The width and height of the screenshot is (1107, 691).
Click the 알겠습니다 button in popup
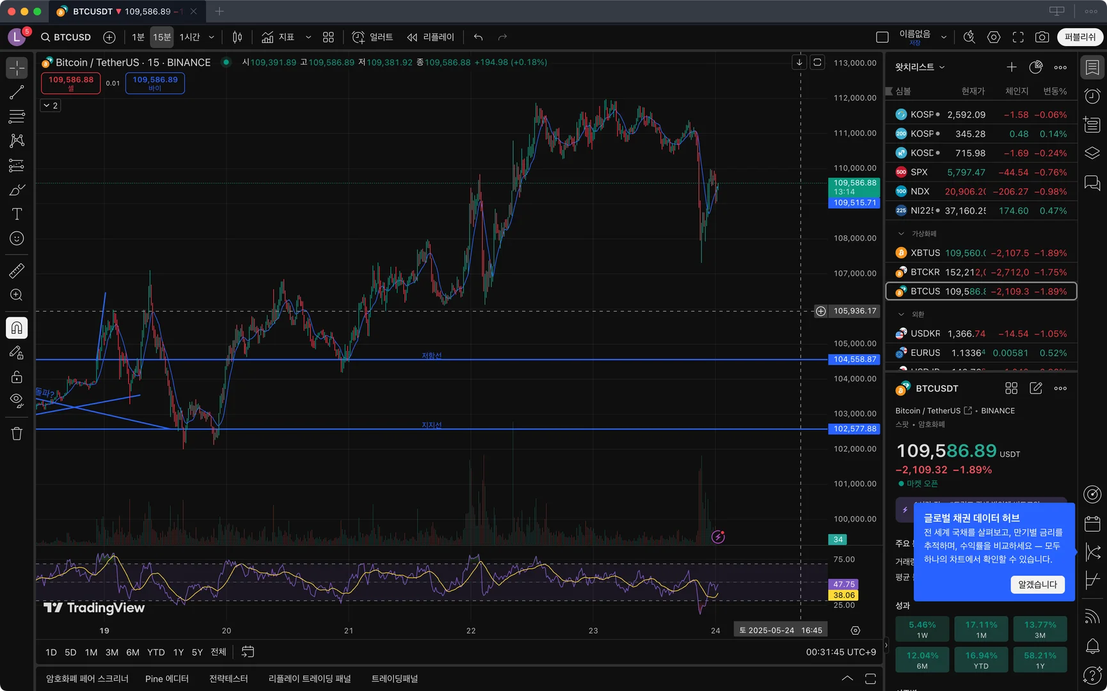(x=1037, y=584)
